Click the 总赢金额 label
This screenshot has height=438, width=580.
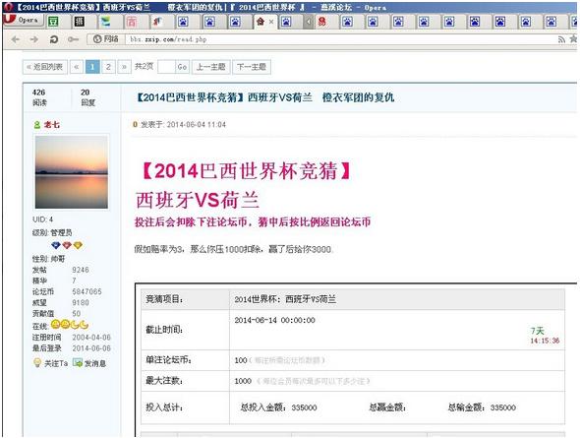(387, 407)
